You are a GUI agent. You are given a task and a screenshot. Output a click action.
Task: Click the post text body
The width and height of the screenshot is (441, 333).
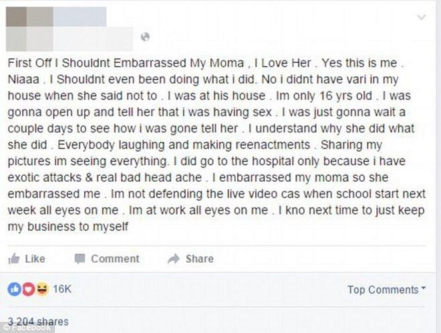[x=216, y=144]
